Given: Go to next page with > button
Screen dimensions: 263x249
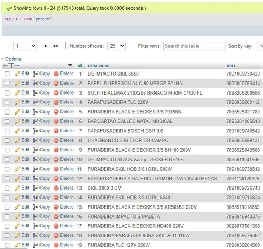Looking at the screenshot, I should tap(46, 46).
